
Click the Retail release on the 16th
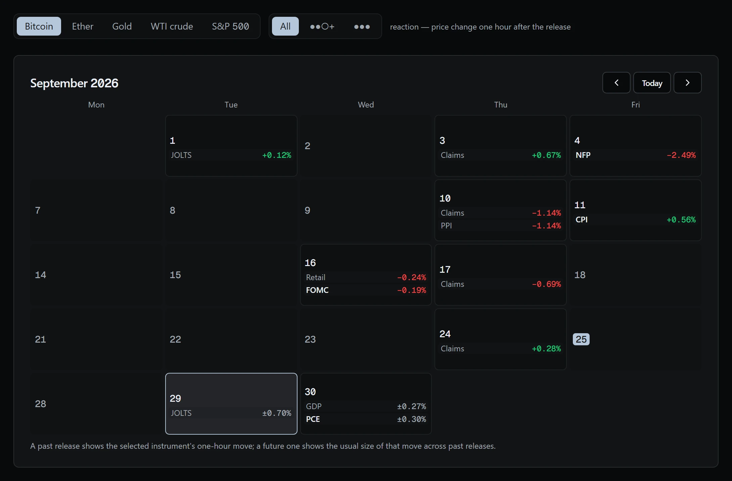click(366, 277)
